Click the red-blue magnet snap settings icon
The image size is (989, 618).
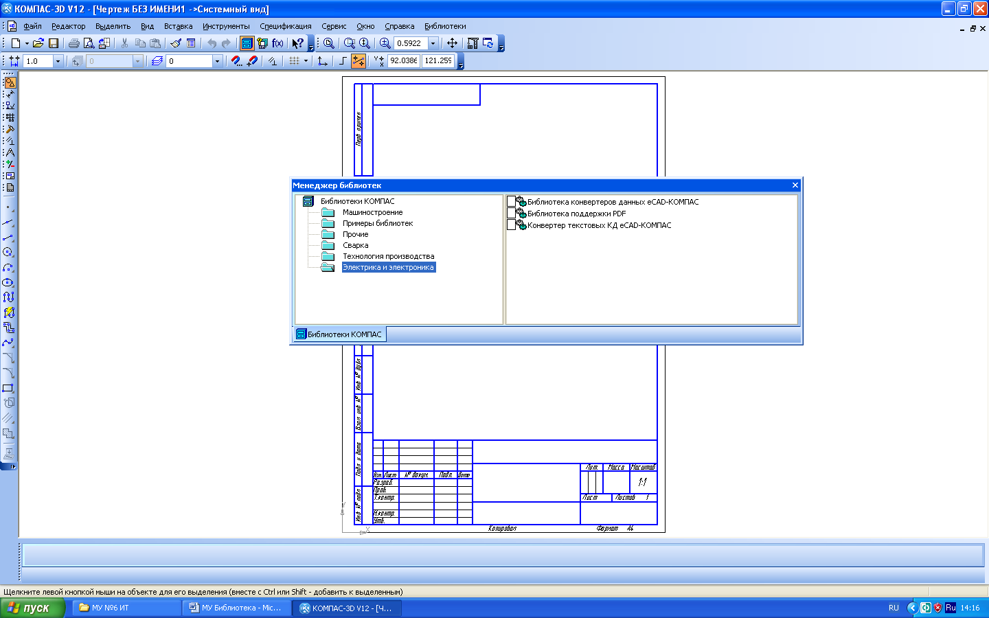click(237, 61)
